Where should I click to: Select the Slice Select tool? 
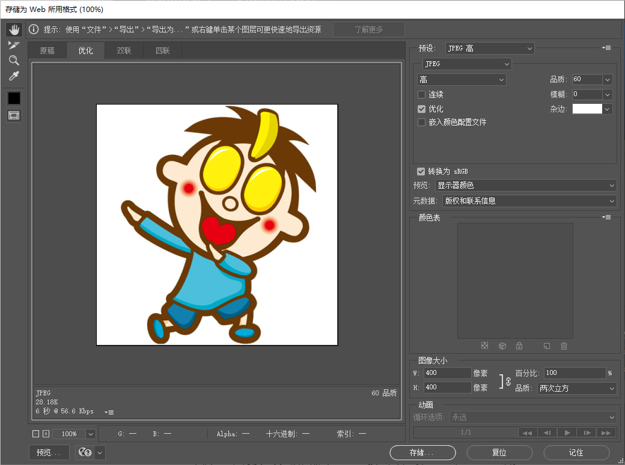tap(14, 44)
